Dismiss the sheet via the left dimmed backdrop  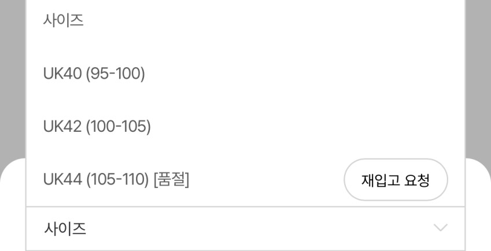click(x=13, y=82)
